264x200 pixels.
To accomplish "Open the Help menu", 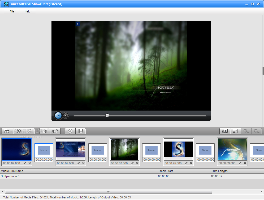I will click(x=29, y=11).
